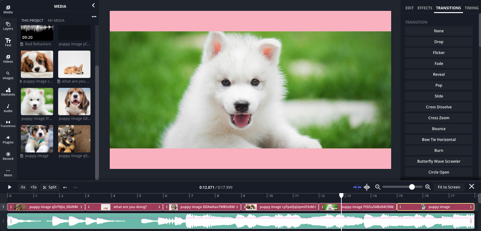This screenshot has width=481, height=231.
Task: Click the Record sidebar icon
Action: (8, 156)
